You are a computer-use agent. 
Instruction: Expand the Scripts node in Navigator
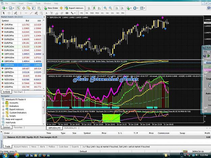click(3, 116)
